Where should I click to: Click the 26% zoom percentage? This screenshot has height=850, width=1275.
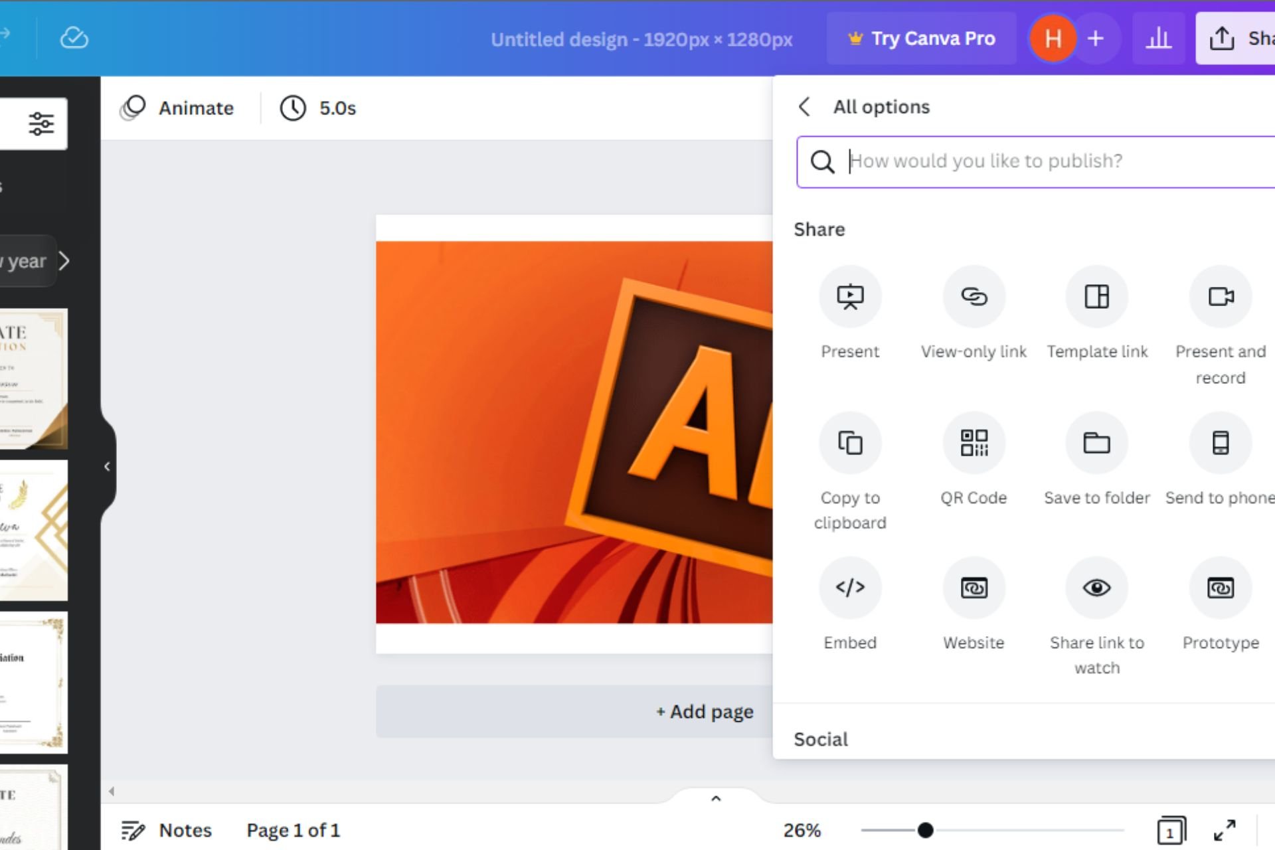coord(802,831)
